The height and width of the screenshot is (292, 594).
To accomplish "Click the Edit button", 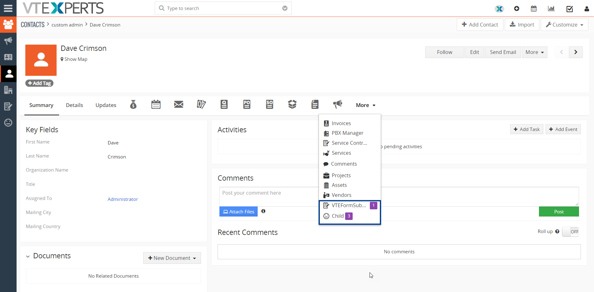I will tap(475, 52).
